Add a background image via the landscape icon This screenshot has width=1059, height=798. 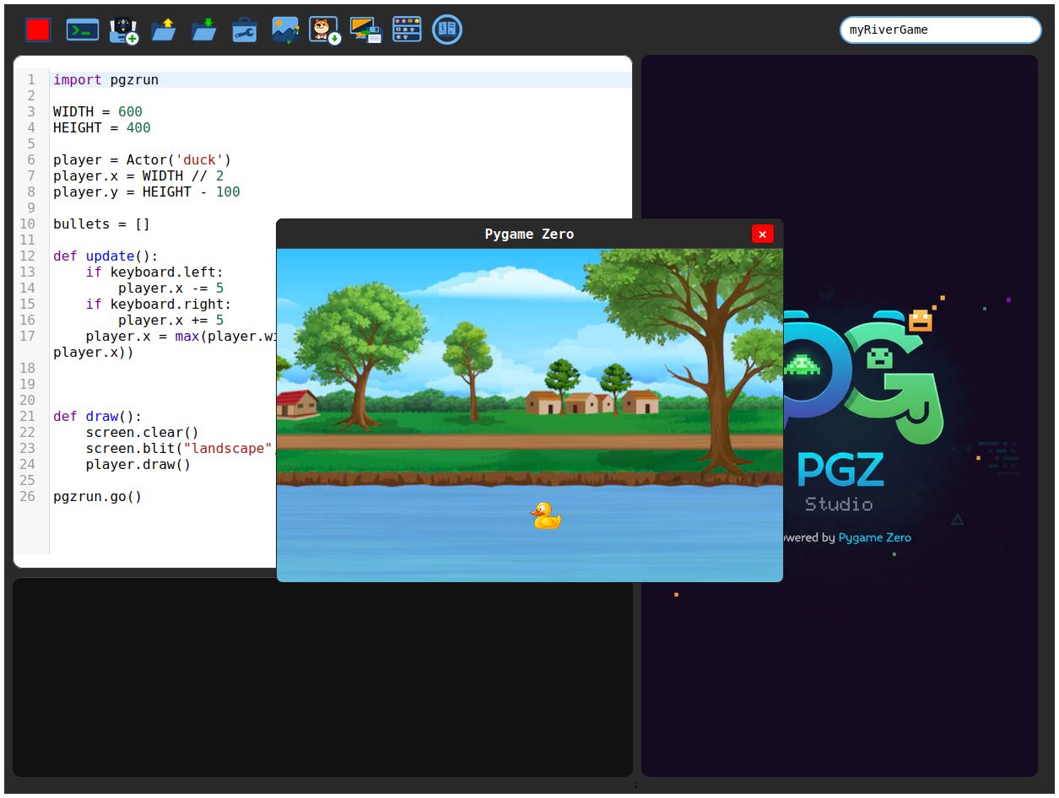(x=284, y=30)
